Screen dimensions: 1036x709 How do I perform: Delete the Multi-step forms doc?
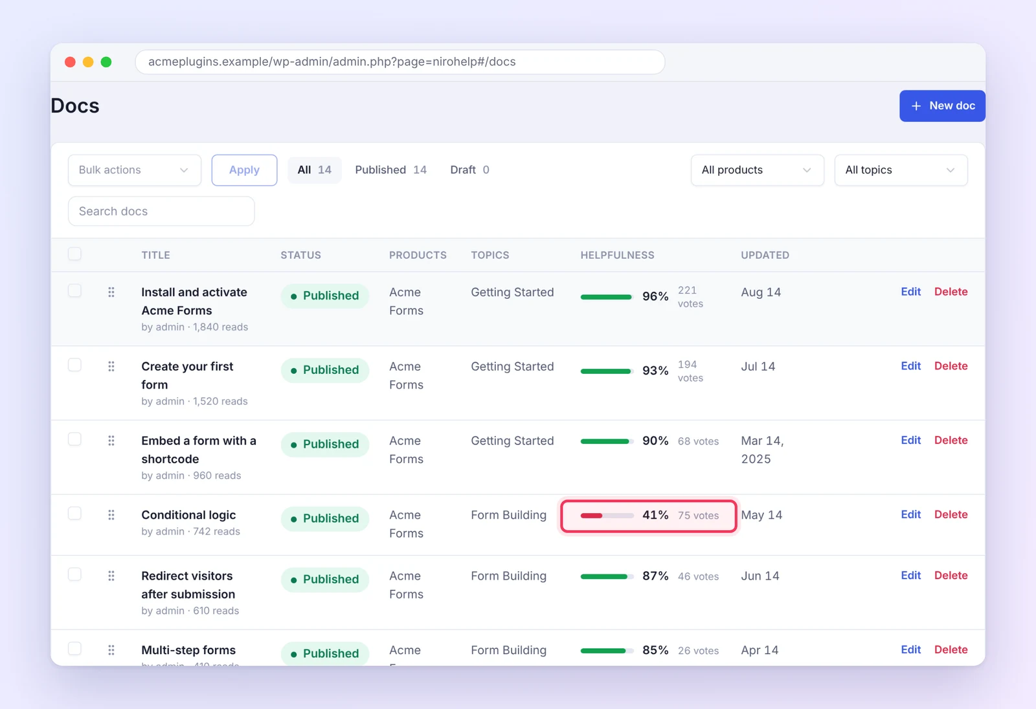click(951, 650)
